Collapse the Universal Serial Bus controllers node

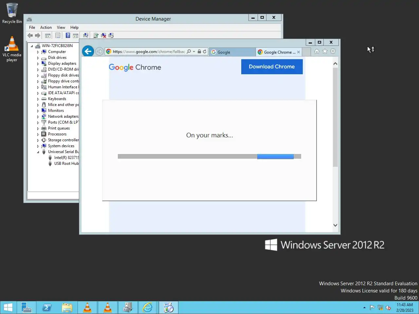coord(38,152)
